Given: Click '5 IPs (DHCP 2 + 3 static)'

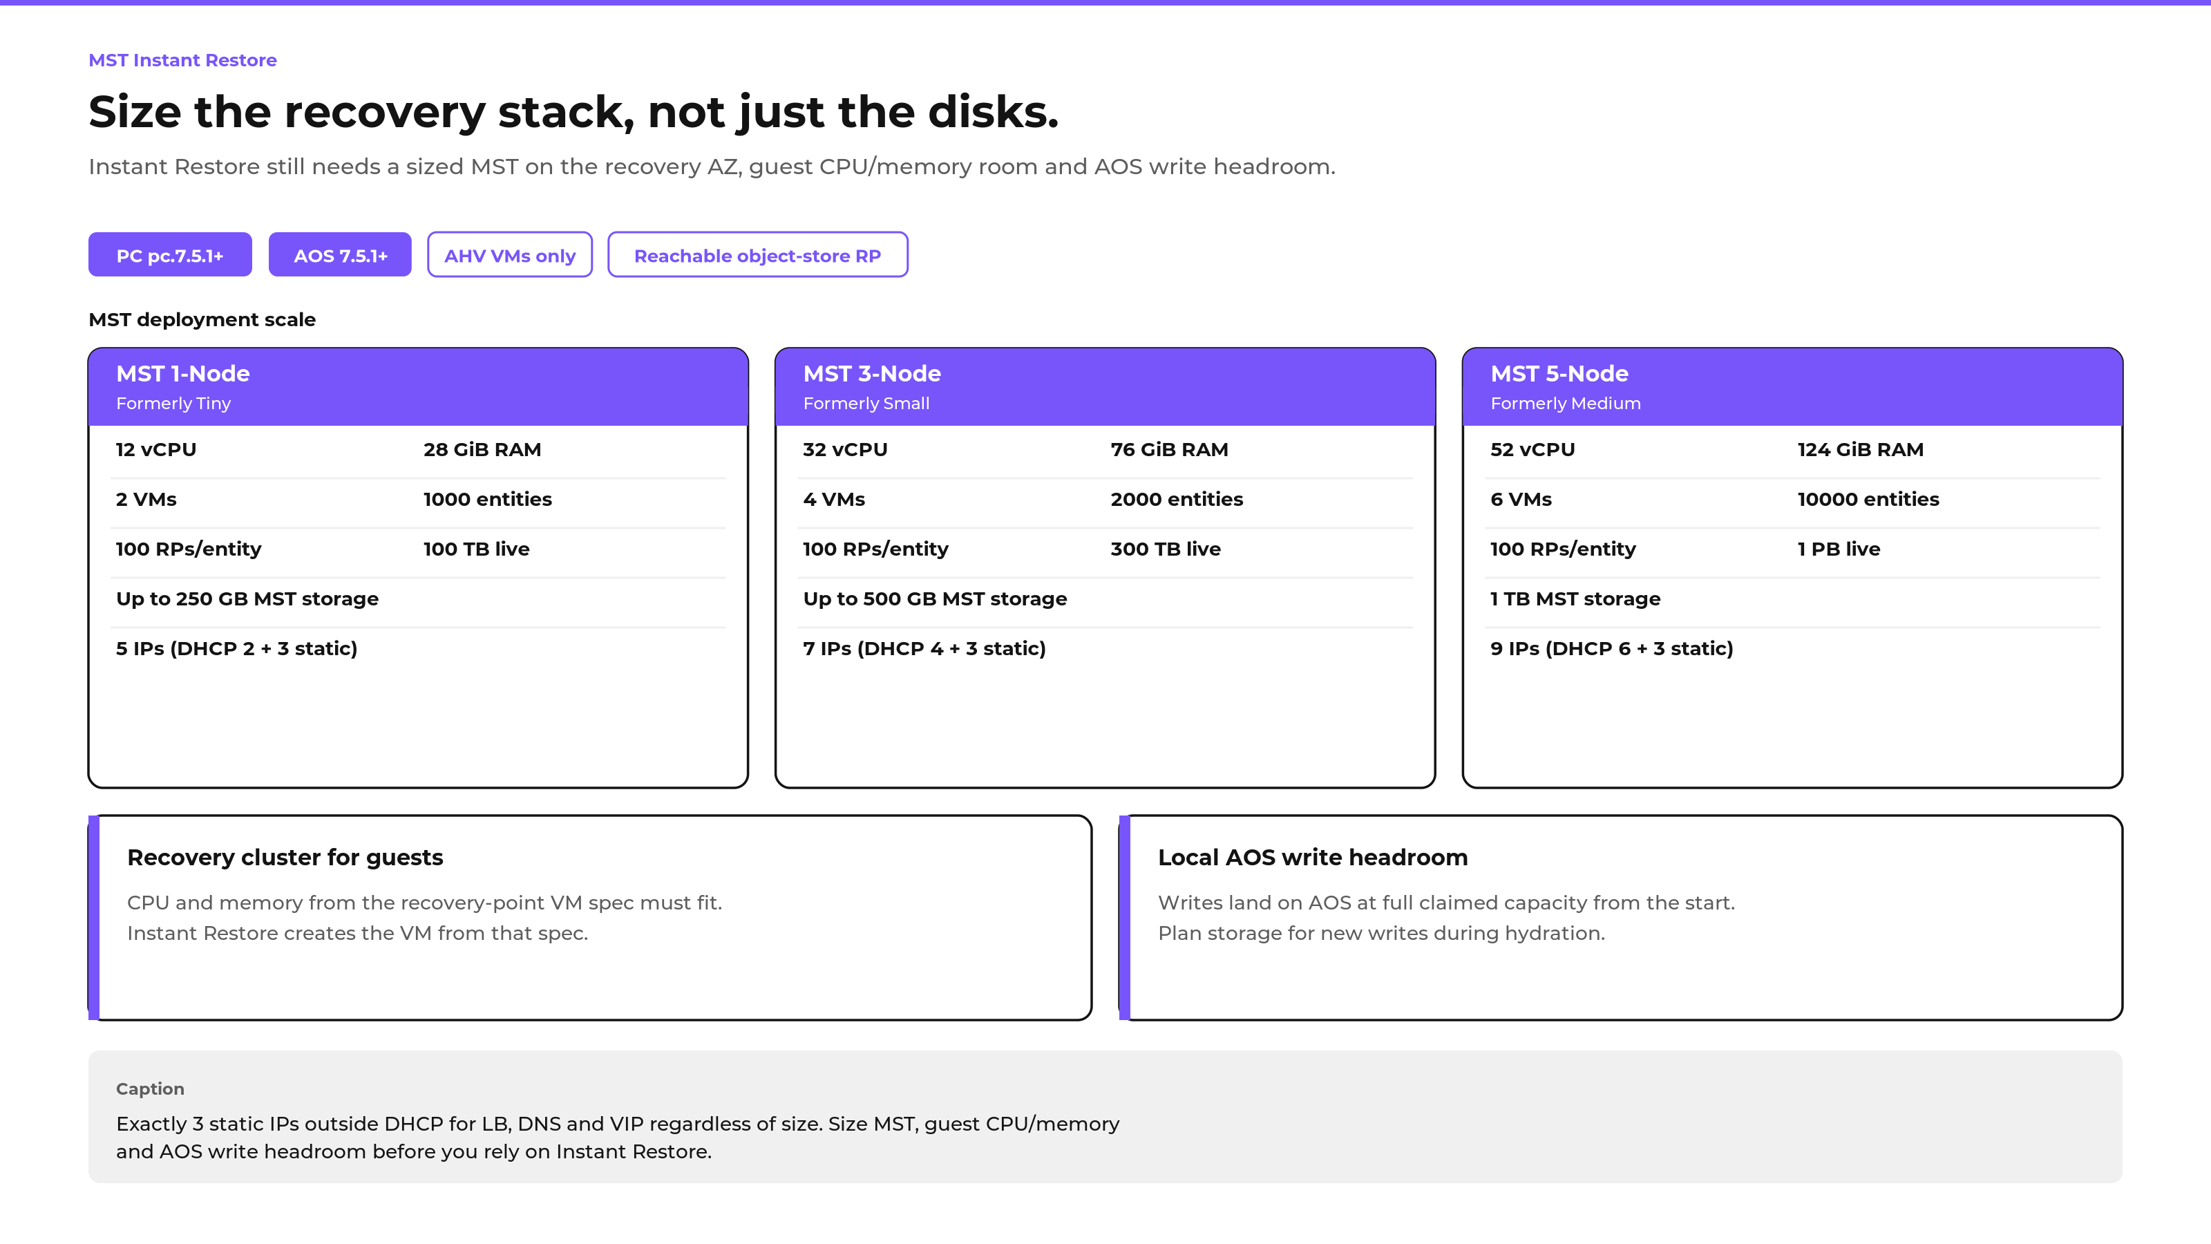Looking at the screenshot, I should [x=237, y=649].
